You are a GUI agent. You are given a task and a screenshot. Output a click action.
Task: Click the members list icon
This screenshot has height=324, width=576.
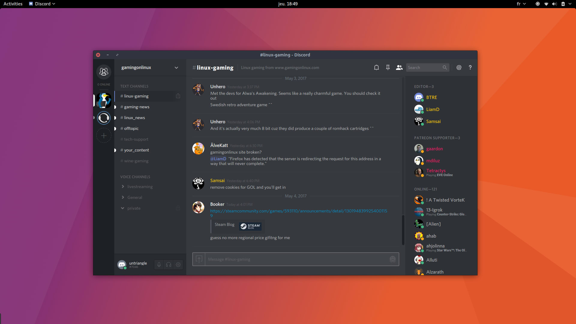[399, 67]
